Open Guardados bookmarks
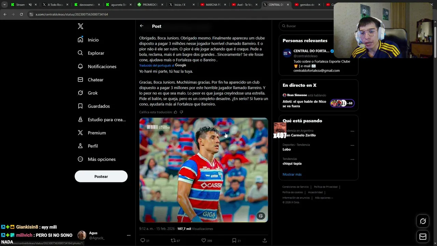Viewport: 437px width, 246px height. [94, 106]
